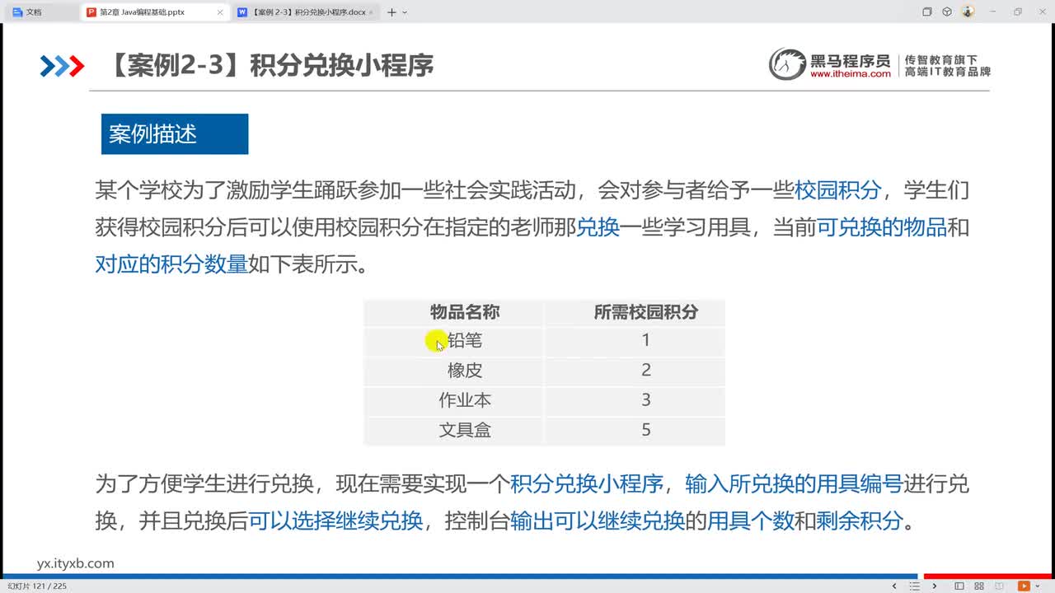Click points value 5 in 文具盒 row
The width and height of the screenshot is (1055, 593).
(646, 429)
